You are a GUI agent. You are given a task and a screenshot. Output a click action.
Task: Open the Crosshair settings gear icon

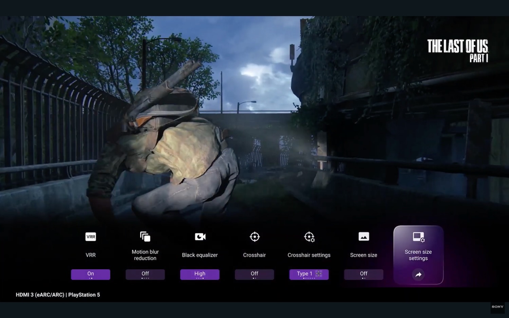click(x=309, y=237)
